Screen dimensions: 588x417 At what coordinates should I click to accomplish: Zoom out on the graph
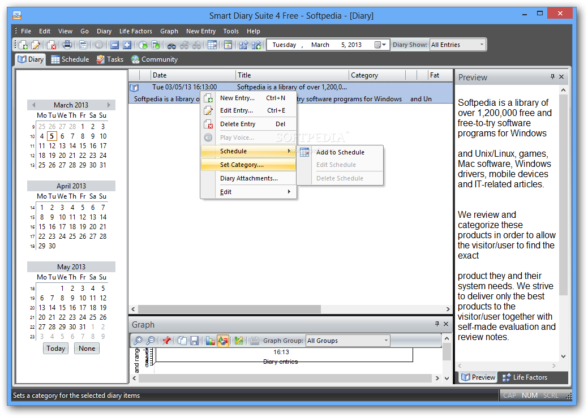(x=151, y=341)
